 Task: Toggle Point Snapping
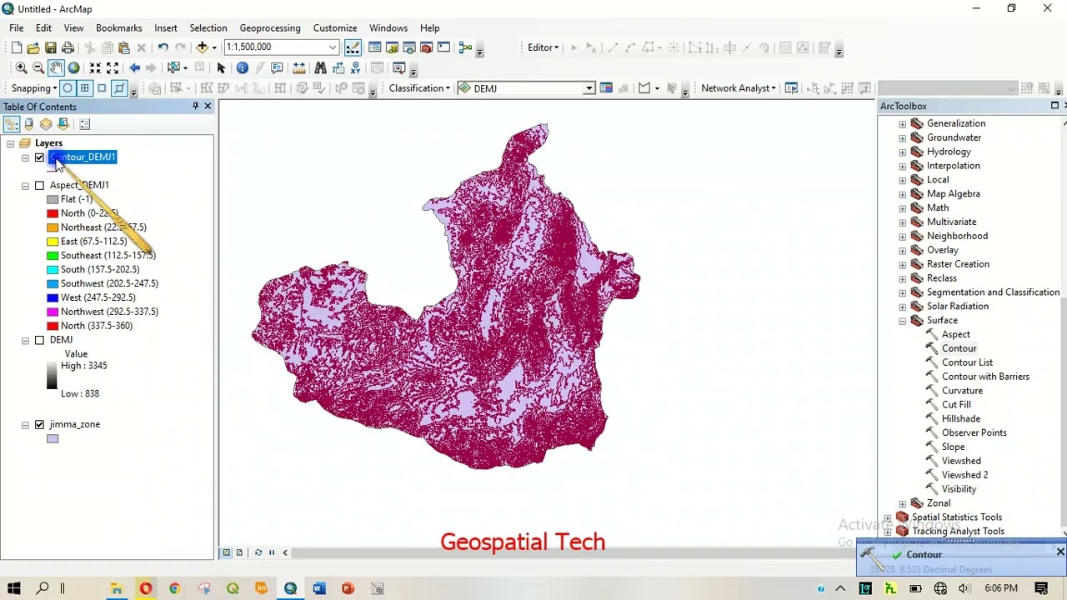click(x=68, y=88)
